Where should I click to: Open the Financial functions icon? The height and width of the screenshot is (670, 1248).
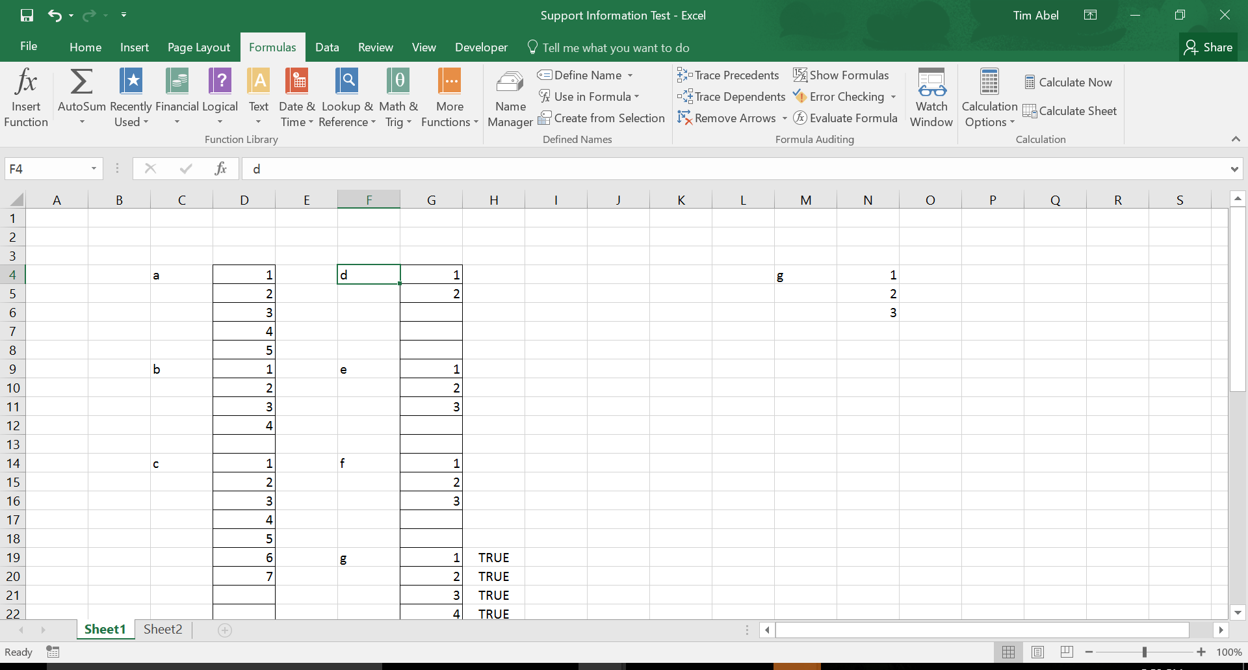177,81
